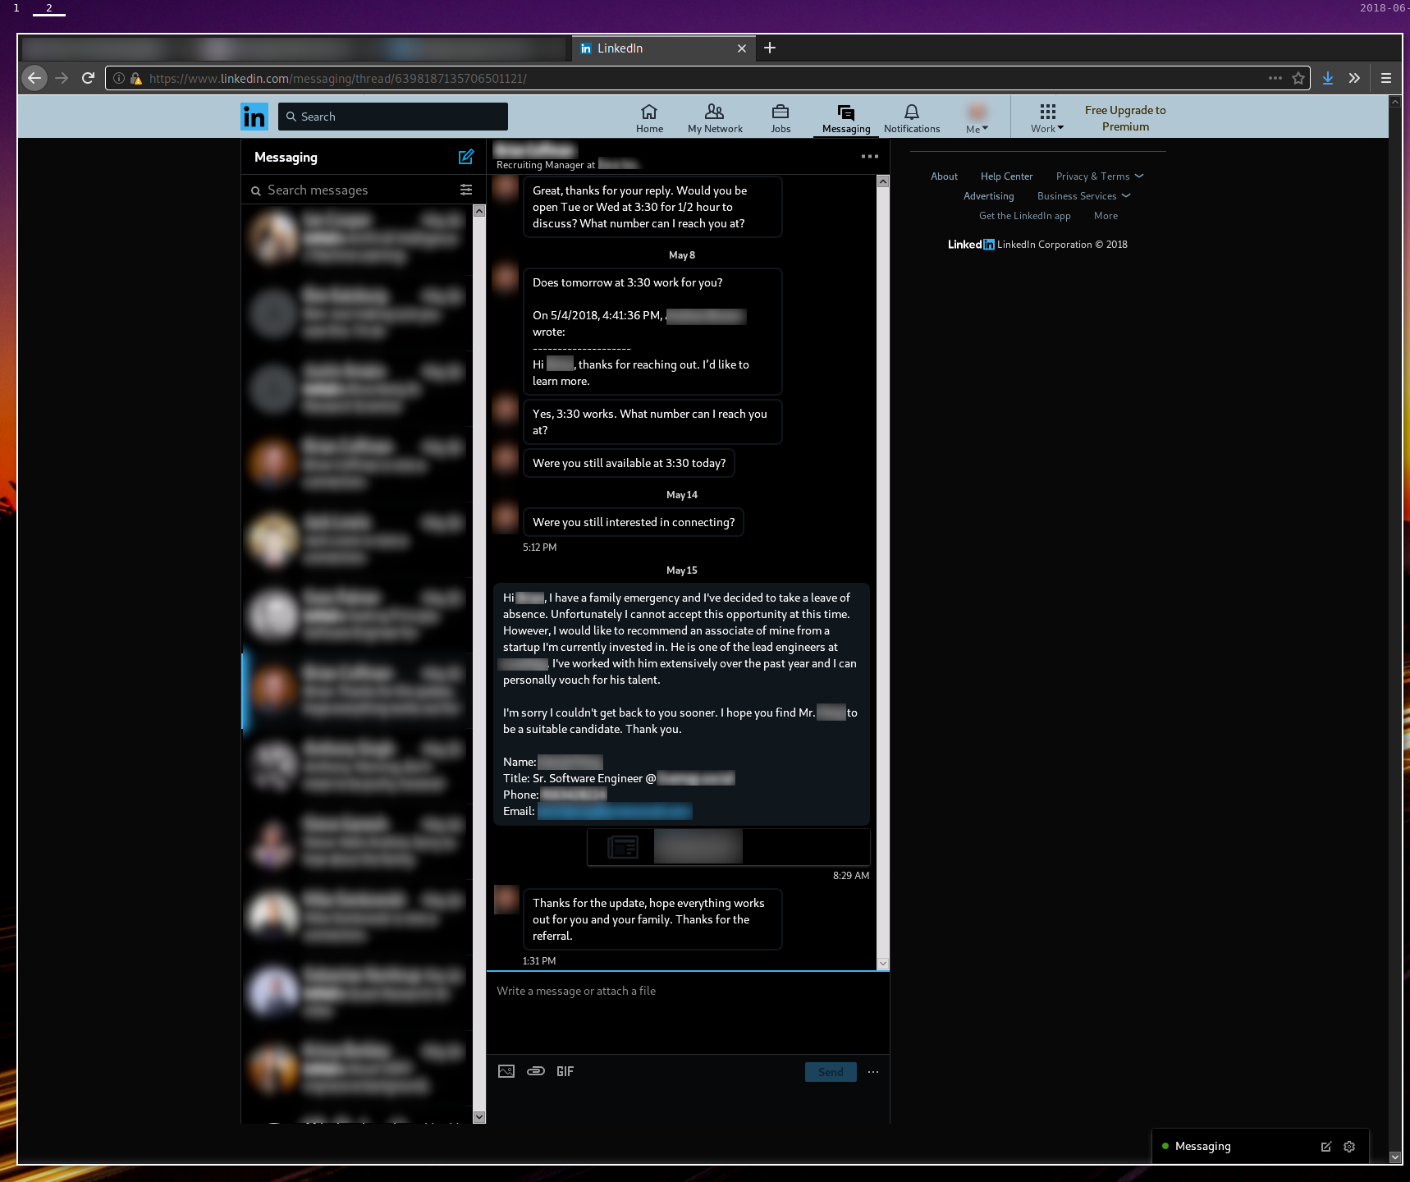The width and height of the screenshot is (1410, 1182).
Task: Bookmark this page with the star icon
Action: click(x=1298, y=78)
